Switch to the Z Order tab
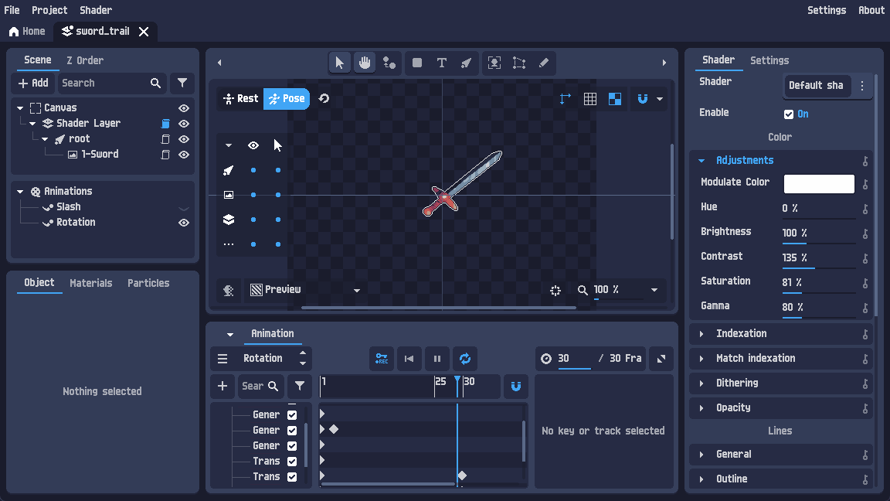The height and width of the screenshot is (501, 890). pyautogui.click(x=85, y=60)
